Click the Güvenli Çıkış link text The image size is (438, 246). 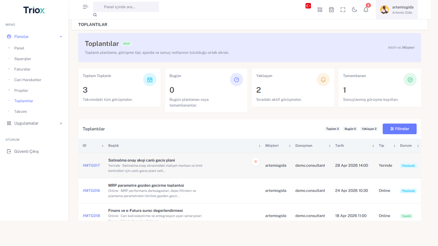(27, 151)
